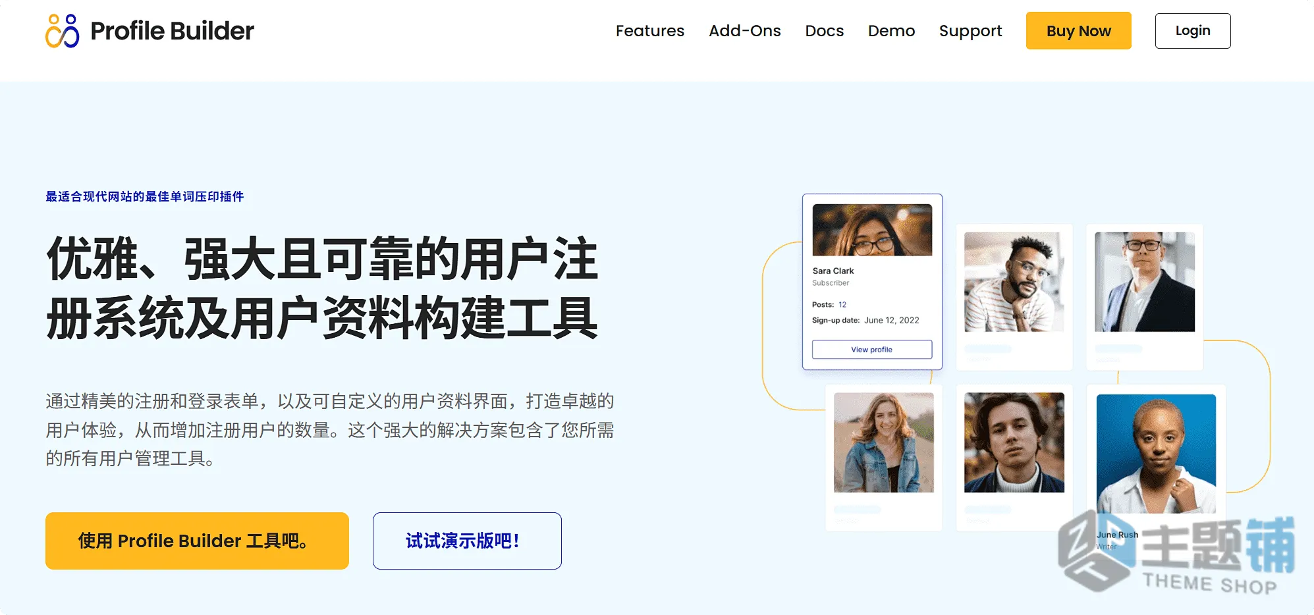Click the Subscriber role label
1314x615 pixels.
tap(831, 283)
